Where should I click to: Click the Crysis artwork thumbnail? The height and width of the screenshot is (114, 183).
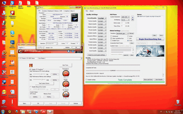click(150, 51)
